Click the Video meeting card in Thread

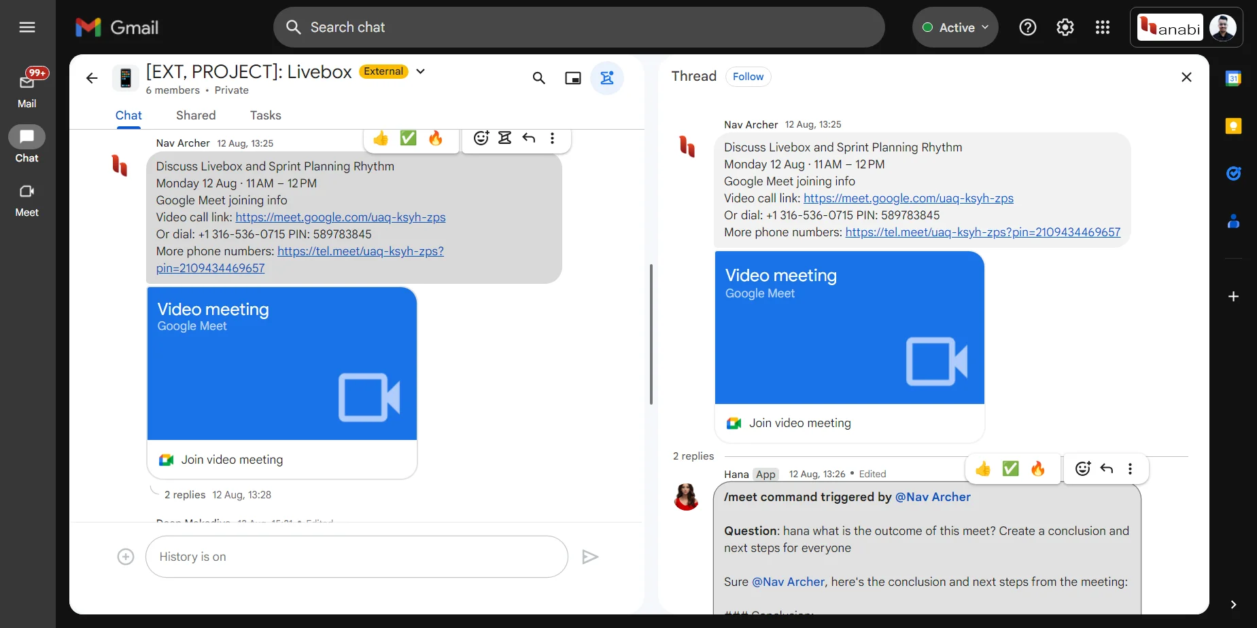click(x=850, y=328)
